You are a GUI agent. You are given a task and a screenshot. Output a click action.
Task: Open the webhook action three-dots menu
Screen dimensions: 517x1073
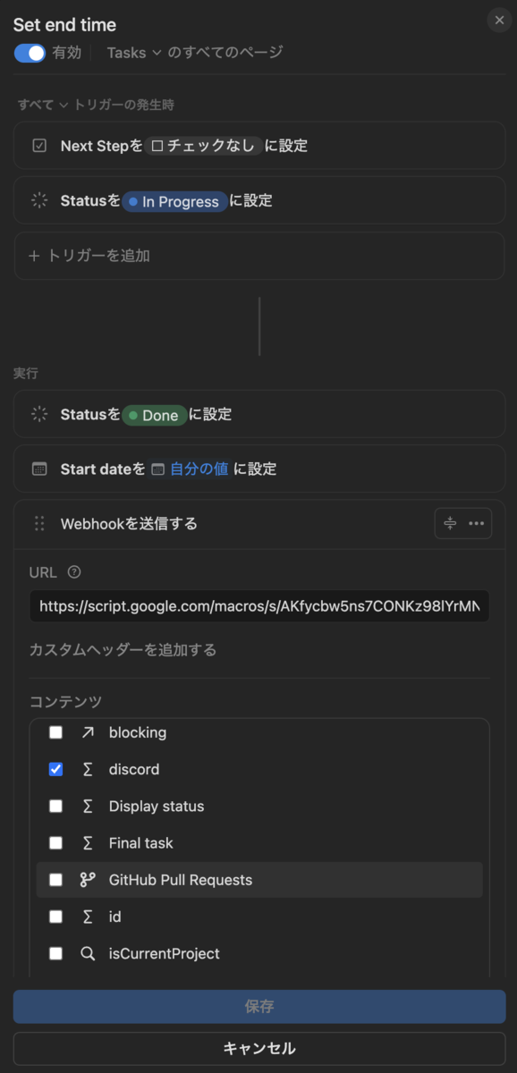pyautogui.click(x=476, y=524)
